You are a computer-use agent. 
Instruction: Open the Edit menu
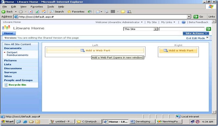[14, 7]
